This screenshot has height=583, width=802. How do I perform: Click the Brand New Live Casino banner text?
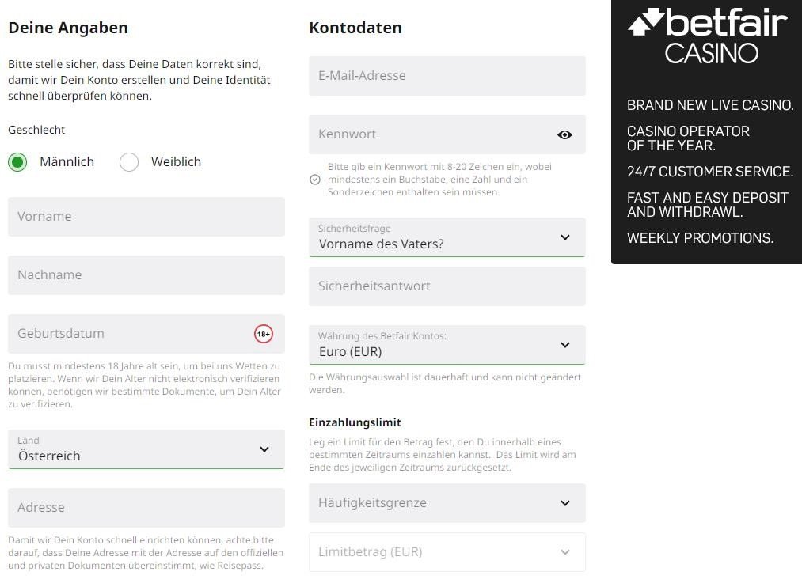click(710, 105)
